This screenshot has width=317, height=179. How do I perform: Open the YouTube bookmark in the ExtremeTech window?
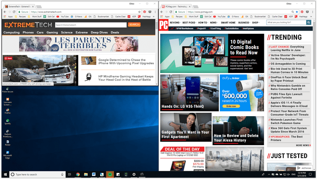63,17
